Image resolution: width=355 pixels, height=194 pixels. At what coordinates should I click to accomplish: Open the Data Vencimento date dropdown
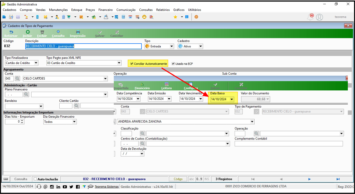point(201,99)
